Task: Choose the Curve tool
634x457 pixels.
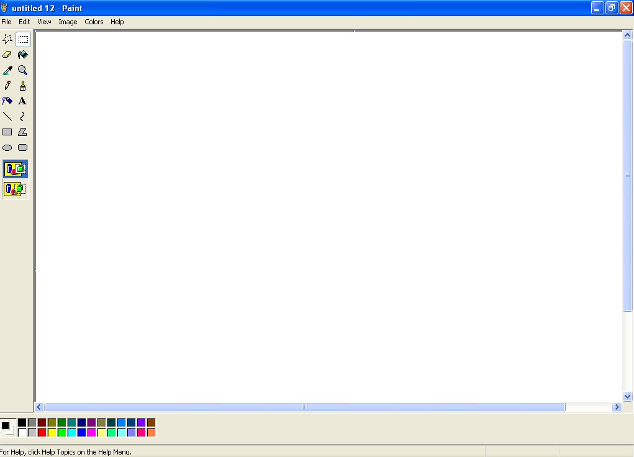Action: coord(22,116)
